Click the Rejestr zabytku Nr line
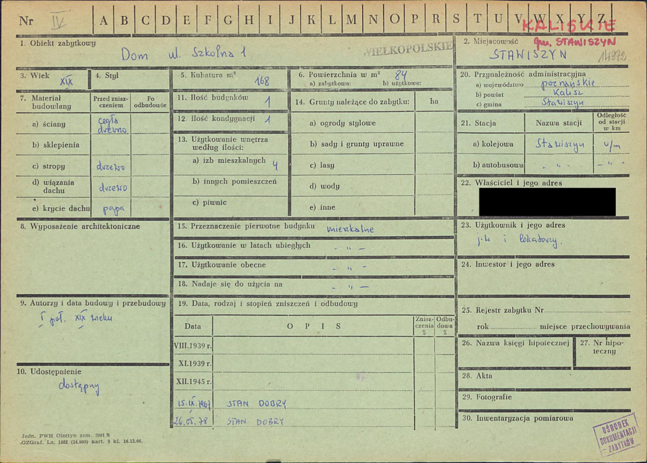This screenshot has width=647, height=463. pyautogui.click(x=546, y=310)
